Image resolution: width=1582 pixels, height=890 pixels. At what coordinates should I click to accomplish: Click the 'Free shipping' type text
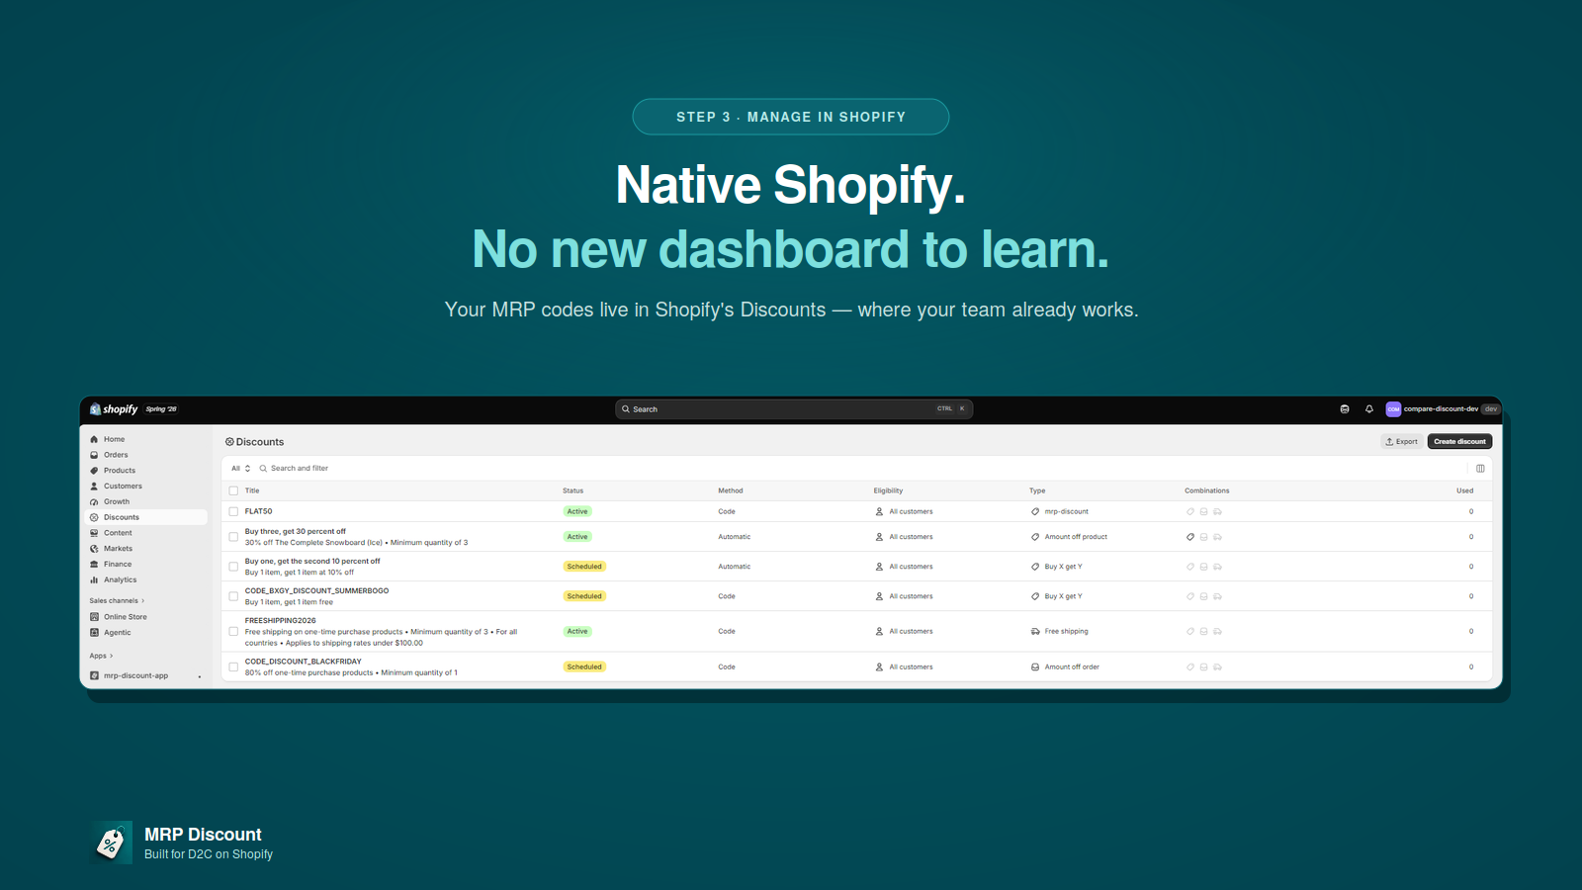(x=1067, y=632)
